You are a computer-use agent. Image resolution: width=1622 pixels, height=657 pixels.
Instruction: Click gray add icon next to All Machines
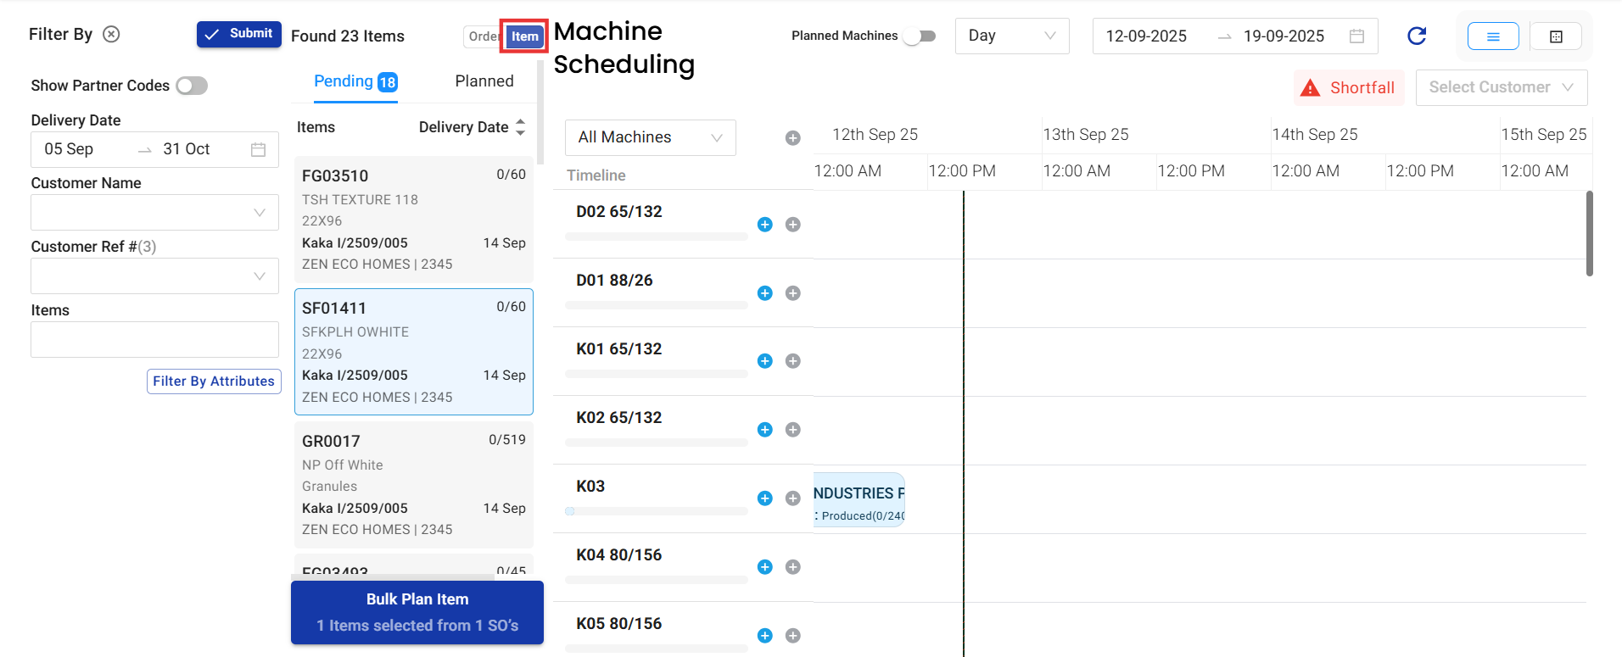click(x=792, y=138)
